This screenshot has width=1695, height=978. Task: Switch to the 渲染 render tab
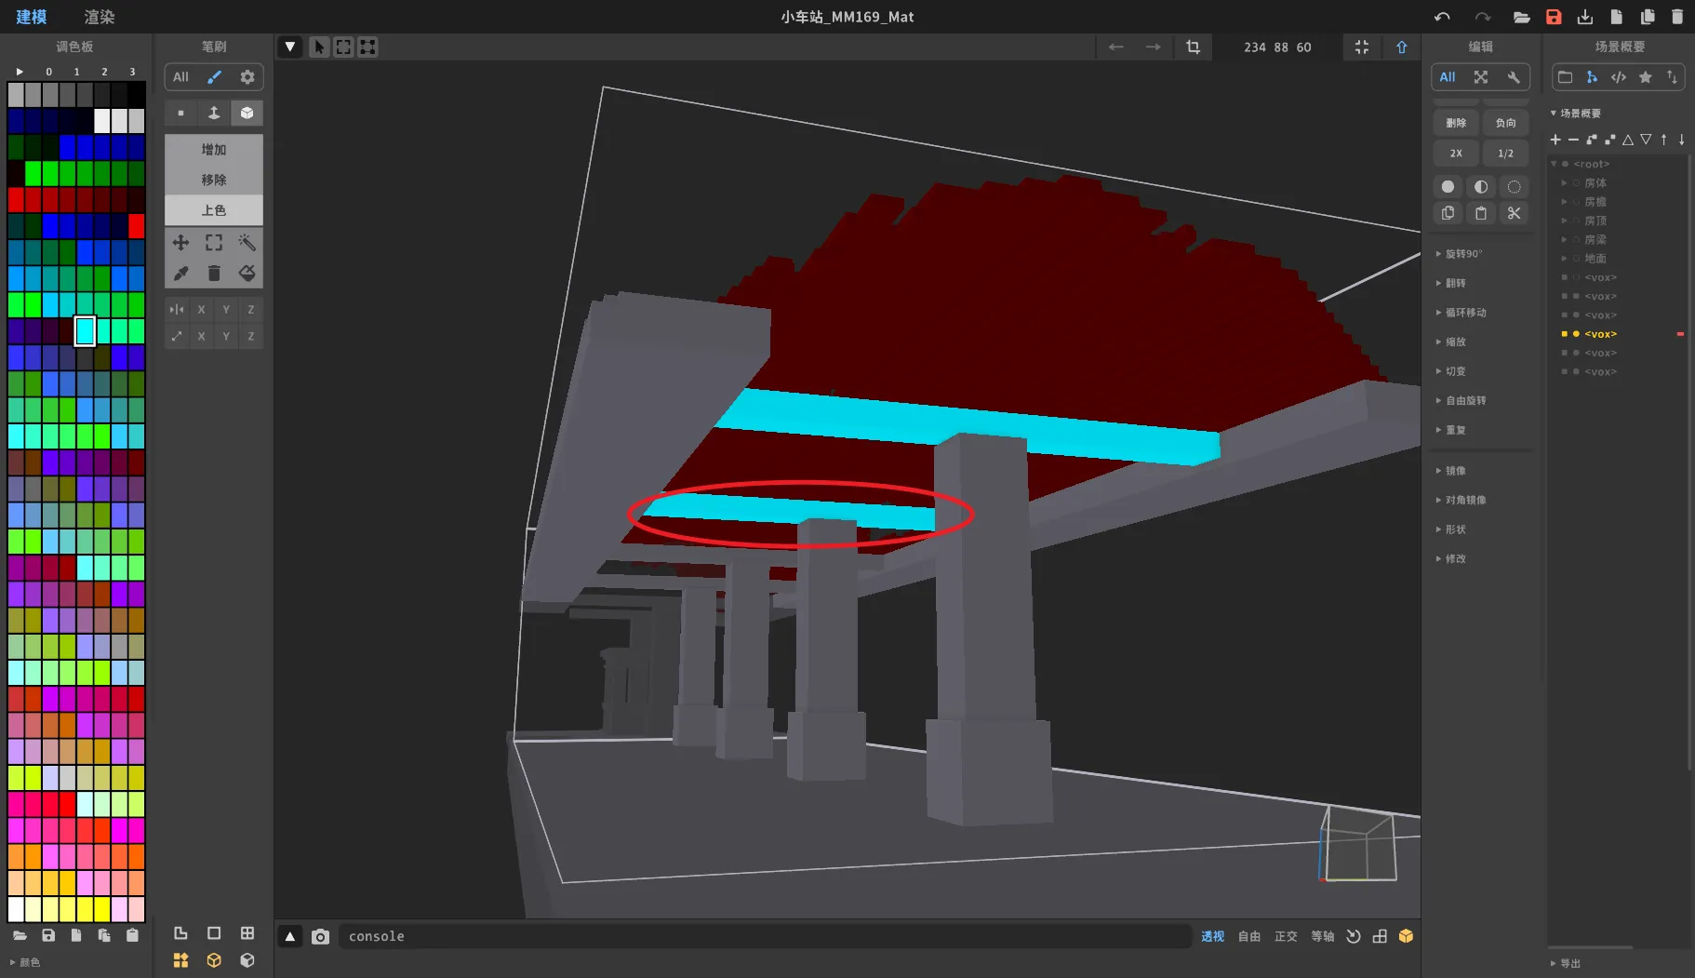pos(99,17)
